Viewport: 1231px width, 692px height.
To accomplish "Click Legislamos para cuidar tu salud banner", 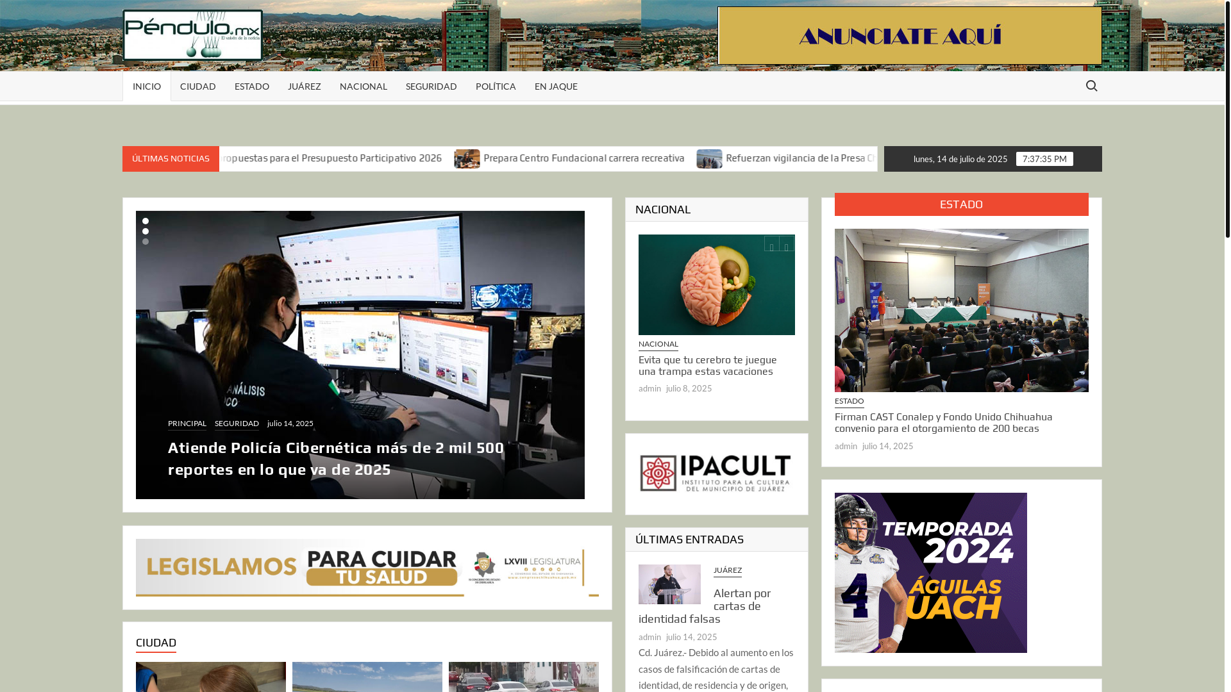I will 367,568.
